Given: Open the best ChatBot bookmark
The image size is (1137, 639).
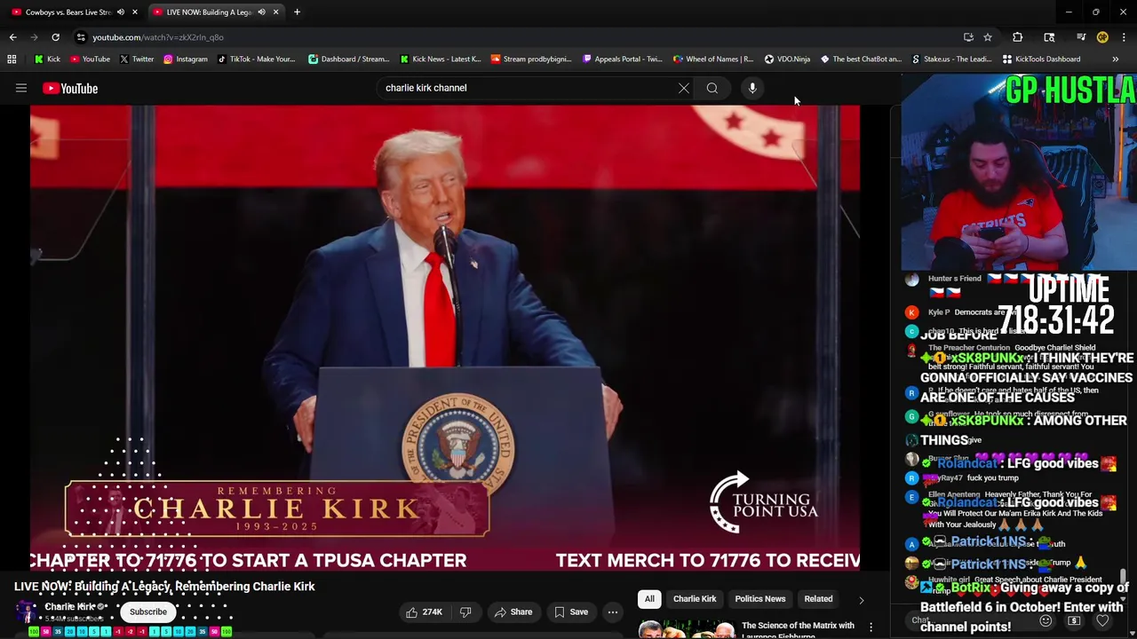Looking at the screenshot, I should [861, 59].
